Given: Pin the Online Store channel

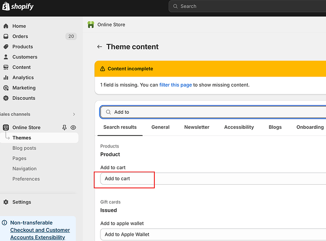Looking at the screenshot, I should coord(64,127).
